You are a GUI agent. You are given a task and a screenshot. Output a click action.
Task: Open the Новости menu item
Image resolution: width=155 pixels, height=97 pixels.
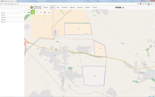click(46, 7)
